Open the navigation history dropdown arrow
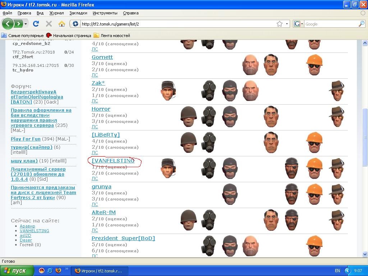368x276 pixels. 26,24
